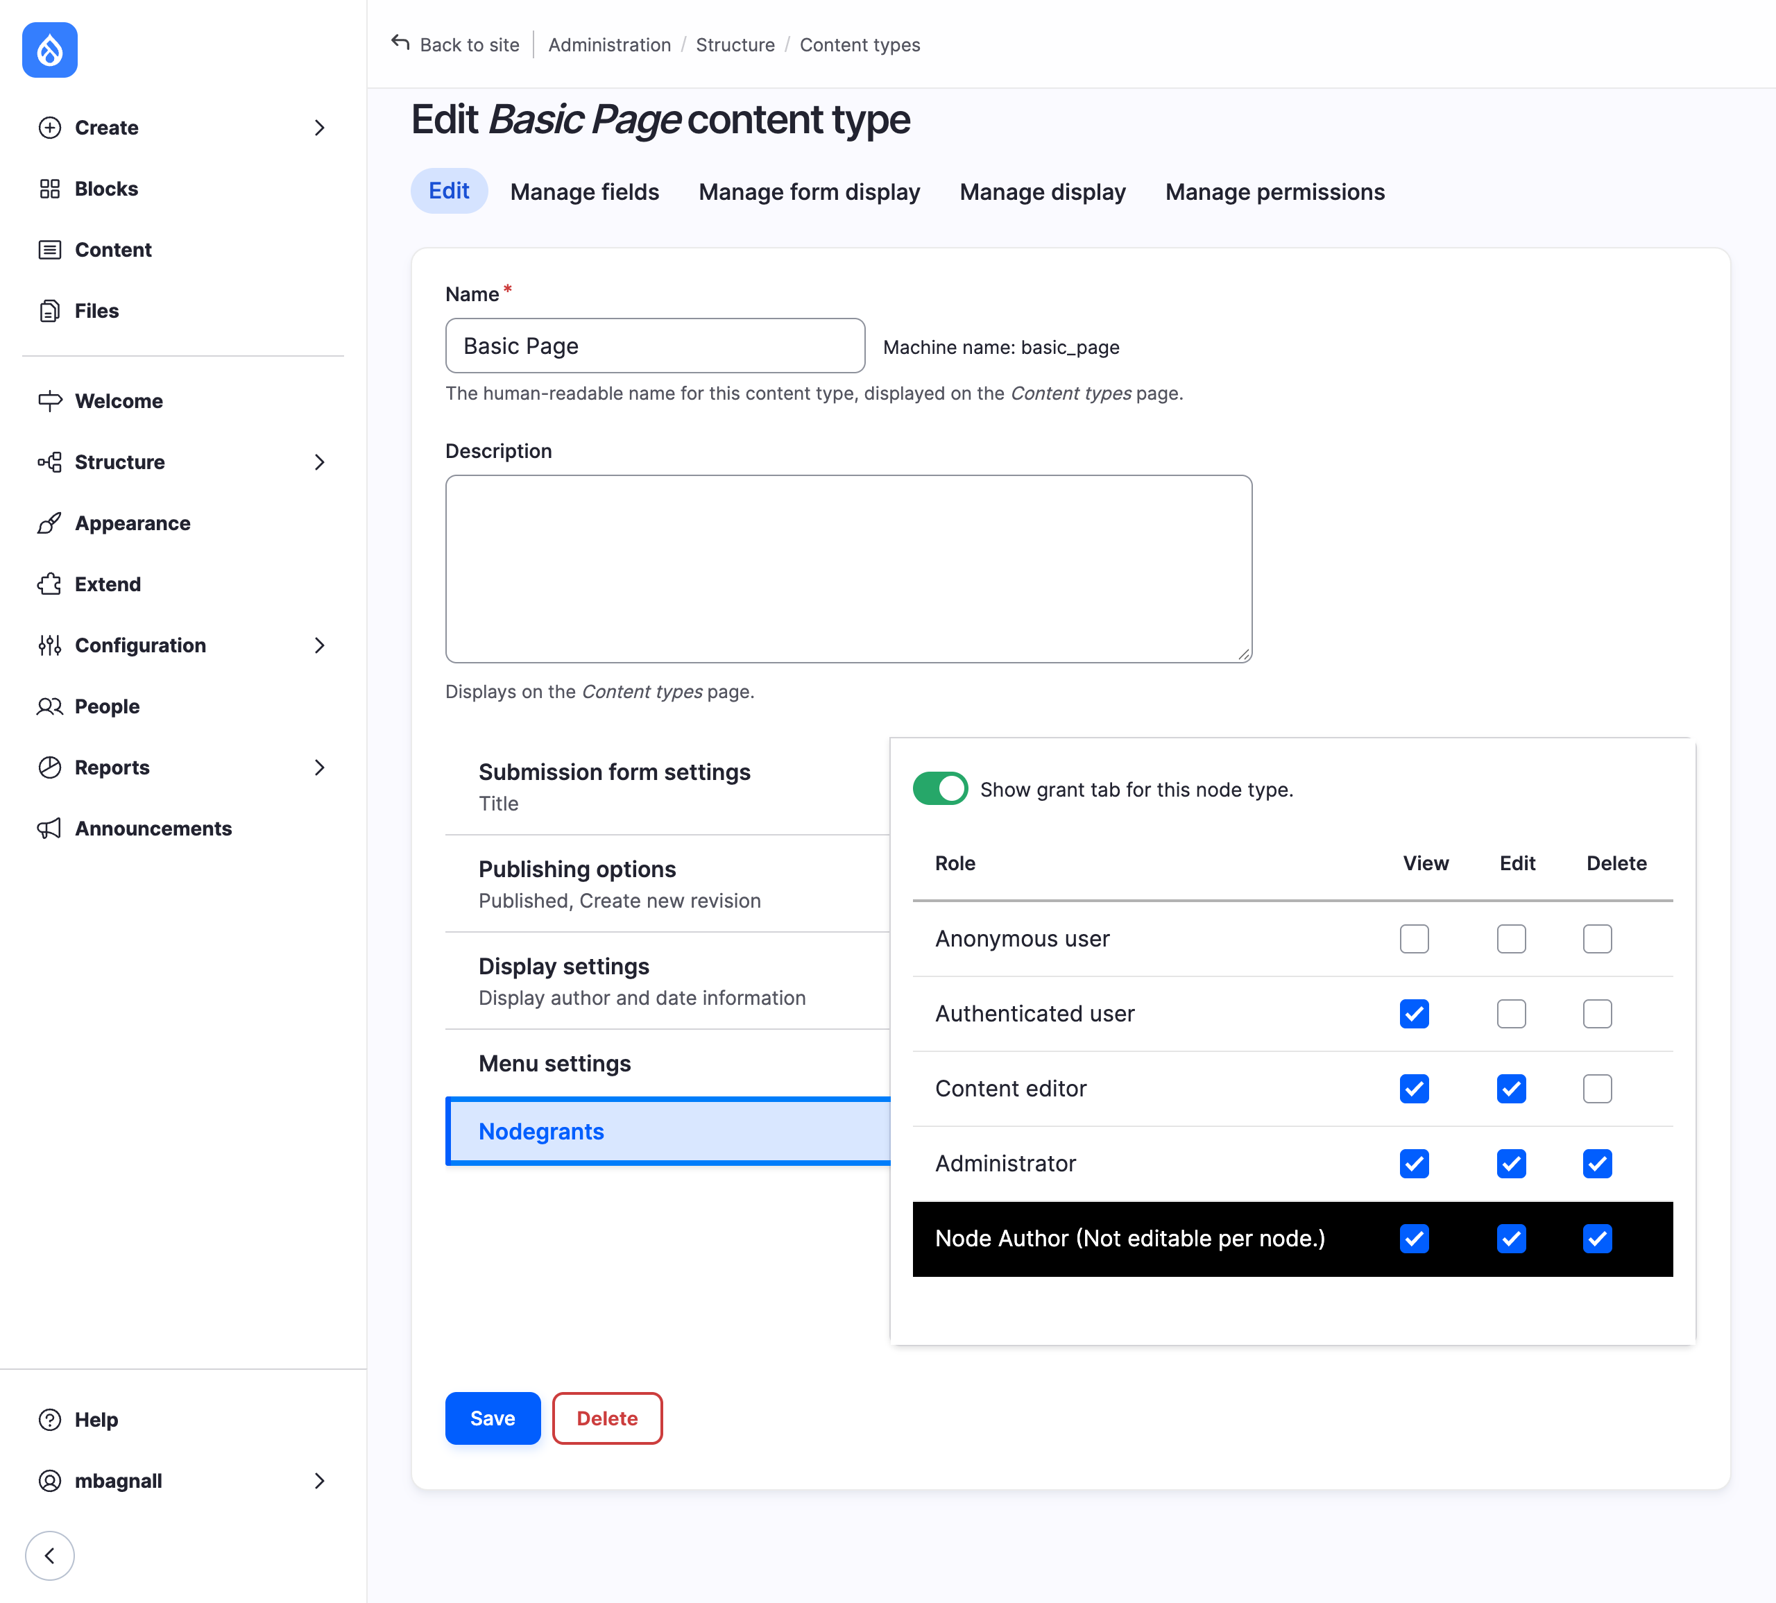Click the Extend puzzle piece icon
1776x1603 pixels.
coord(50,584)
